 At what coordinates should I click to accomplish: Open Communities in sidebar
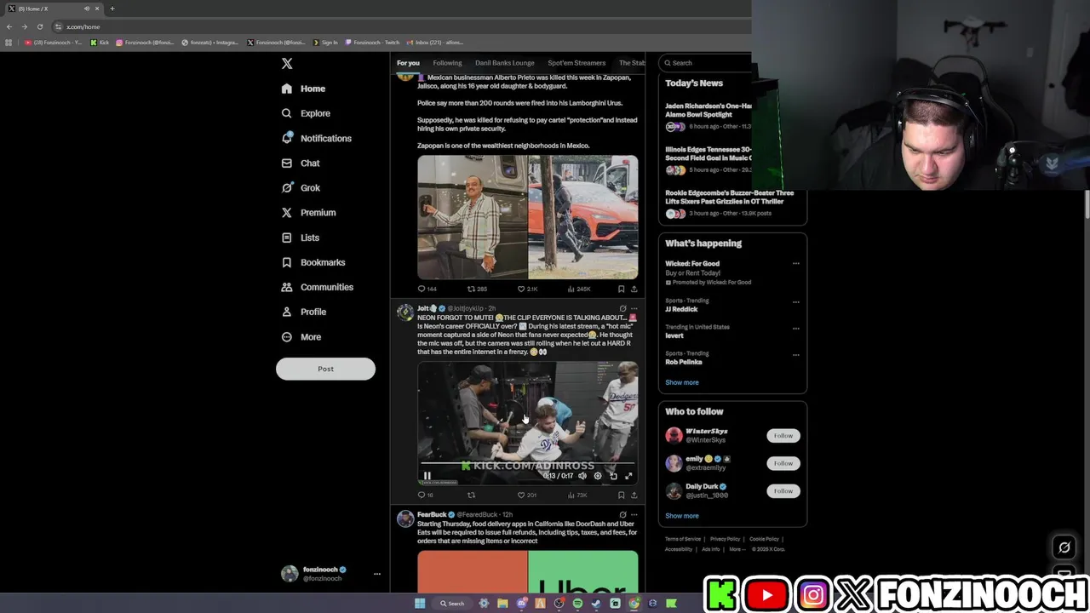pos(317,287)
